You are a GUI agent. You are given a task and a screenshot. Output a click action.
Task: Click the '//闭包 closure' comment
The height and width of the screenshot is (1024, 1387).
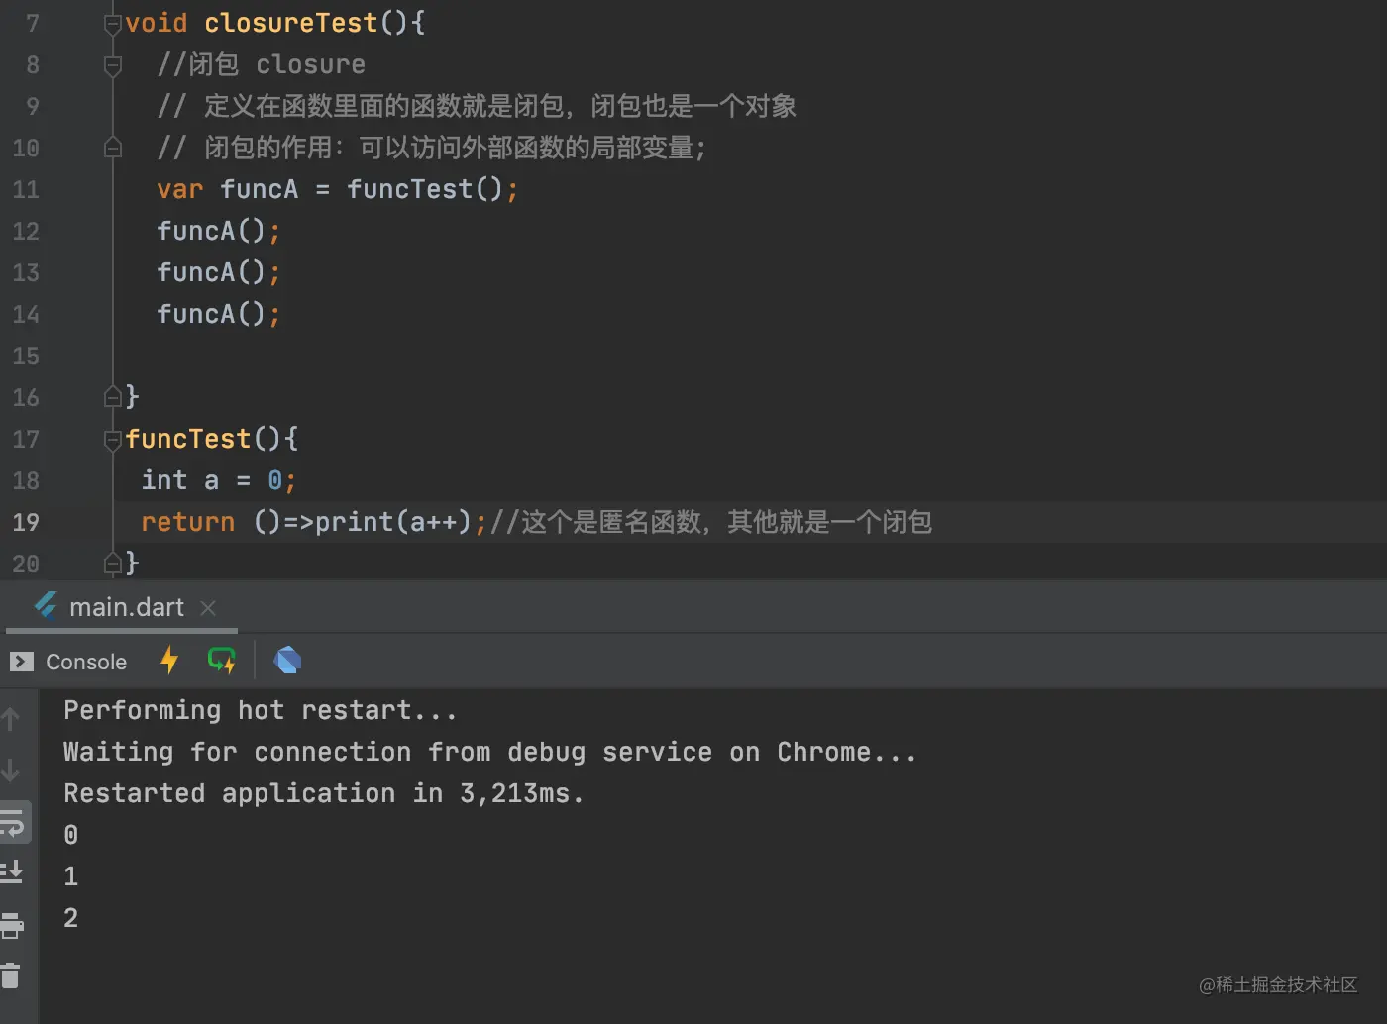pos(262,64)
